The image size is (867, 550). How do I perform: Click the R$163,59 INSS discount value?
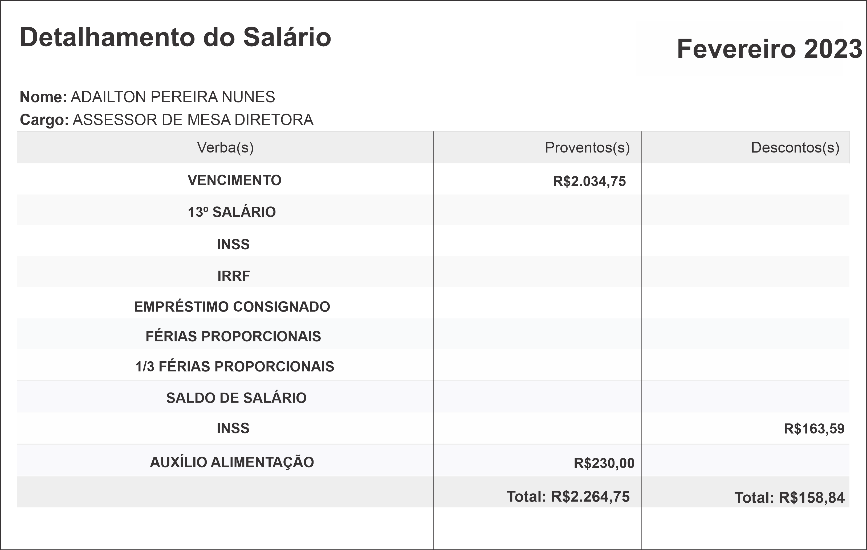click(814, 429)
